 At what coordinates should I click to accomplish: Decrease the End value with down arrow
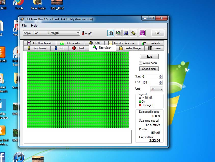click(160, 84)
